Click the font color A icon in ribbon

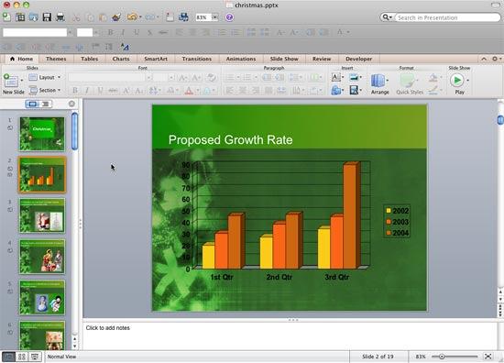point(189,91)
